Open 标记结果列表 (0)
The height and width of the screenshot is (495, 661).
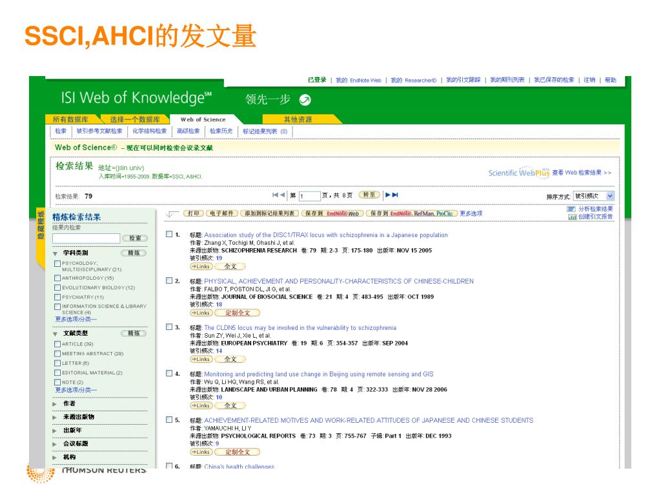(265, 131)
